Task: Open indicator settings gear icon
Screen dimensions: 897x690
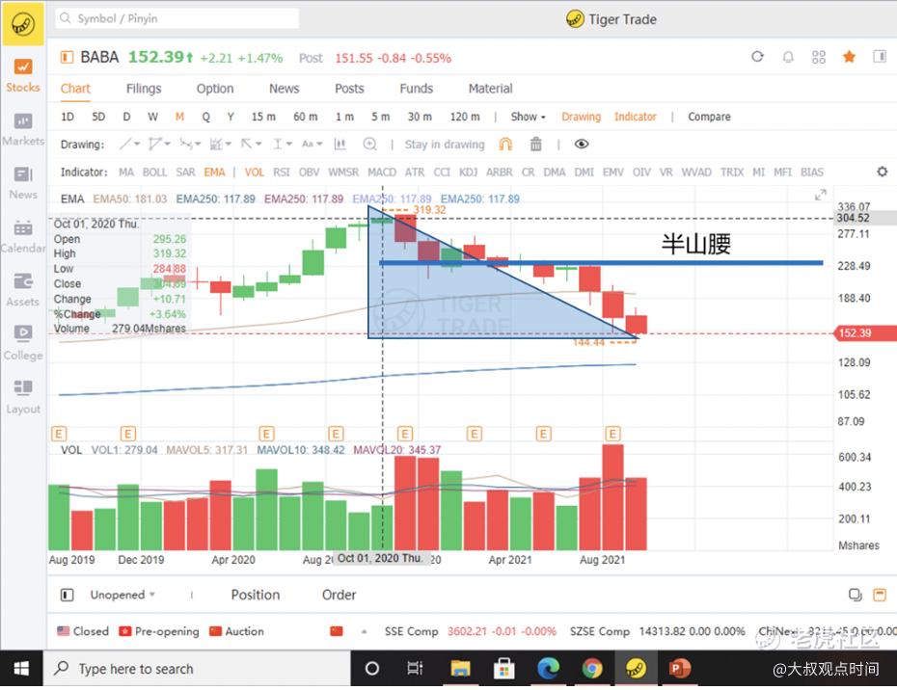Action: pos(883,172)
